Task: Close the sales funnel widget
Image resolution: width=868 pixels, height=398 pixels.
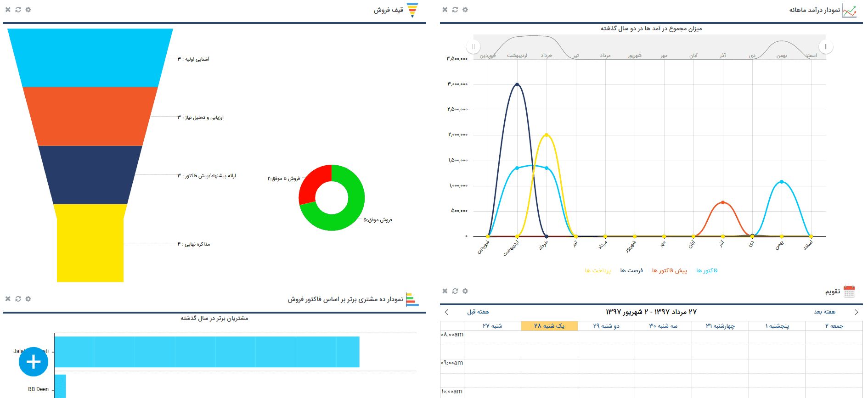Action: pyautogui.click(x=8, y=10)
